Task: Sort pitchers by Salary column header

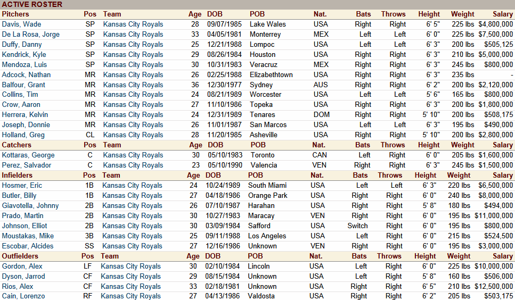Action: point(503,14)
